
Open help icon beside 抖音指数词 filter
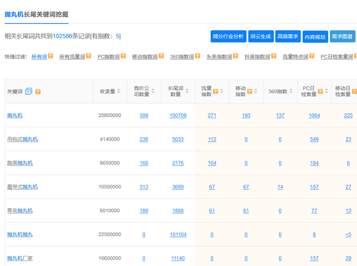274,56
